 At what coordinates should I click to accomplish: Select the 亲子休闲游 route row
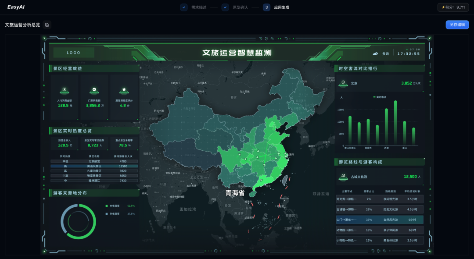coord(380,230)
